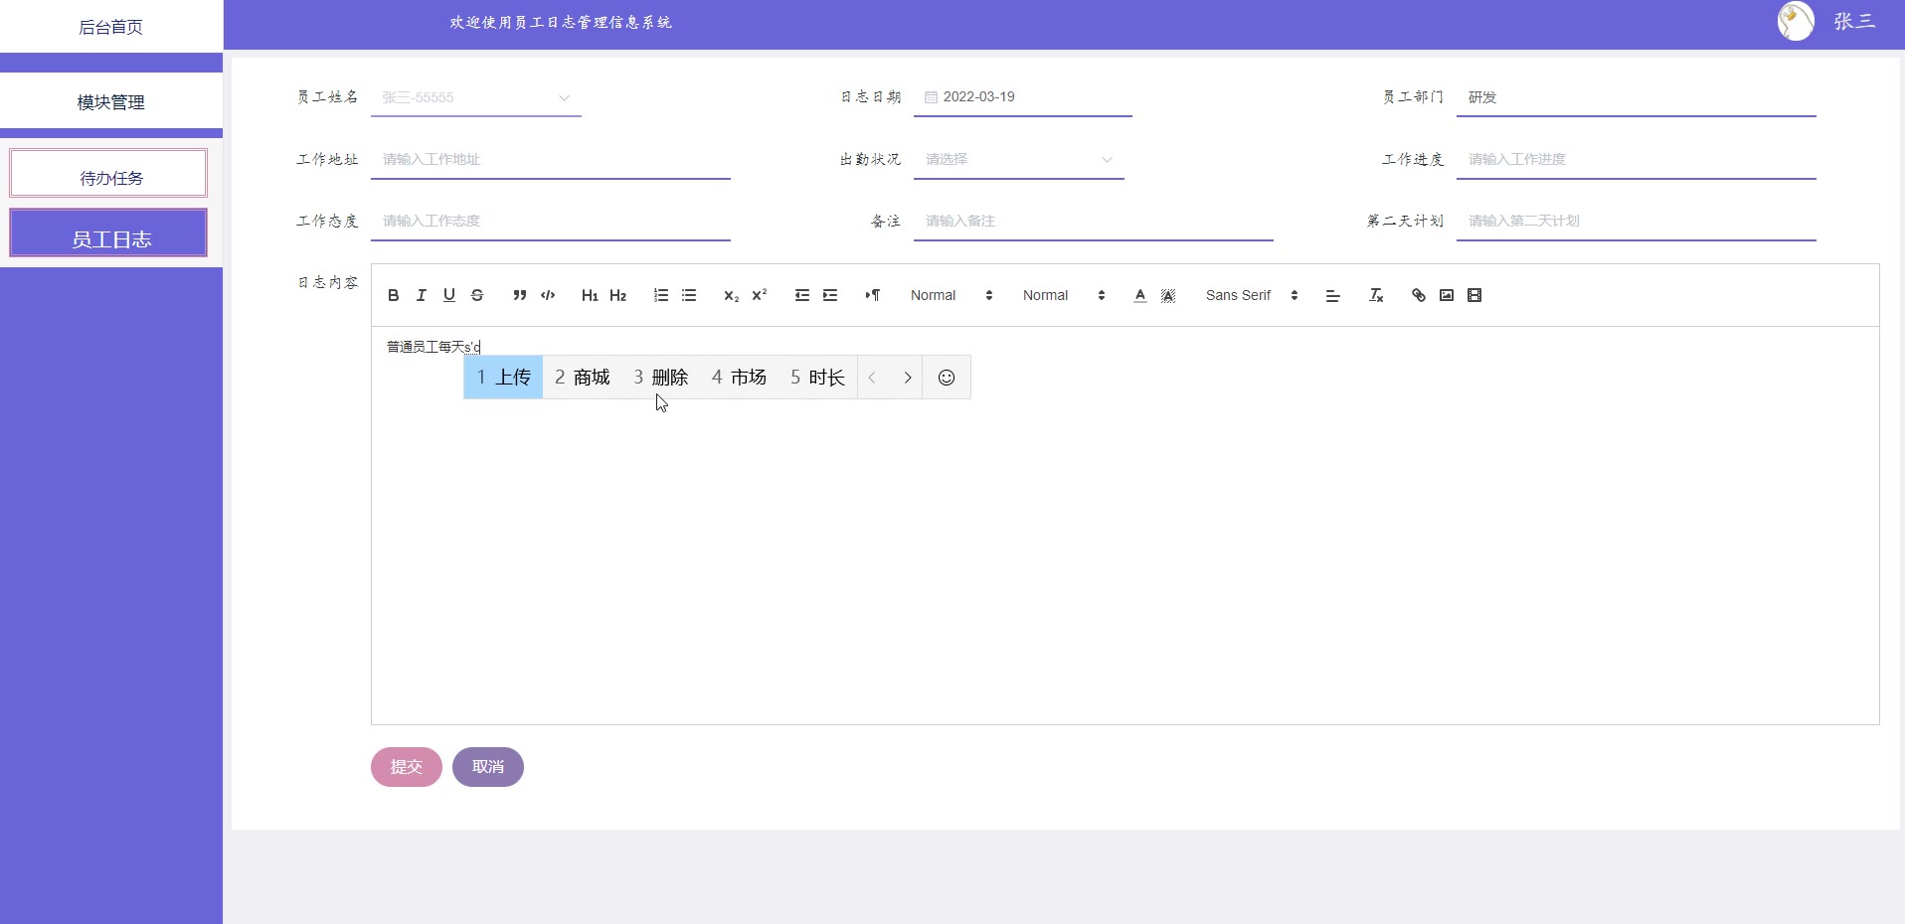Submit the form with the 提交 button
Viewport: 1905px width, 924px height.
[x=407, y=767]
